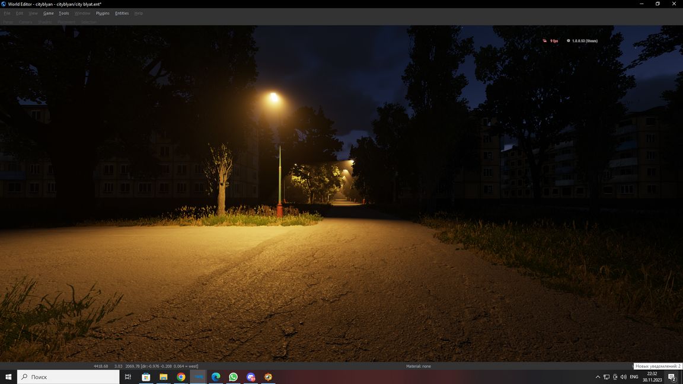683x384 pixels.
Task: Click the Поиск taskbar search box
Action: click(68, 377)
